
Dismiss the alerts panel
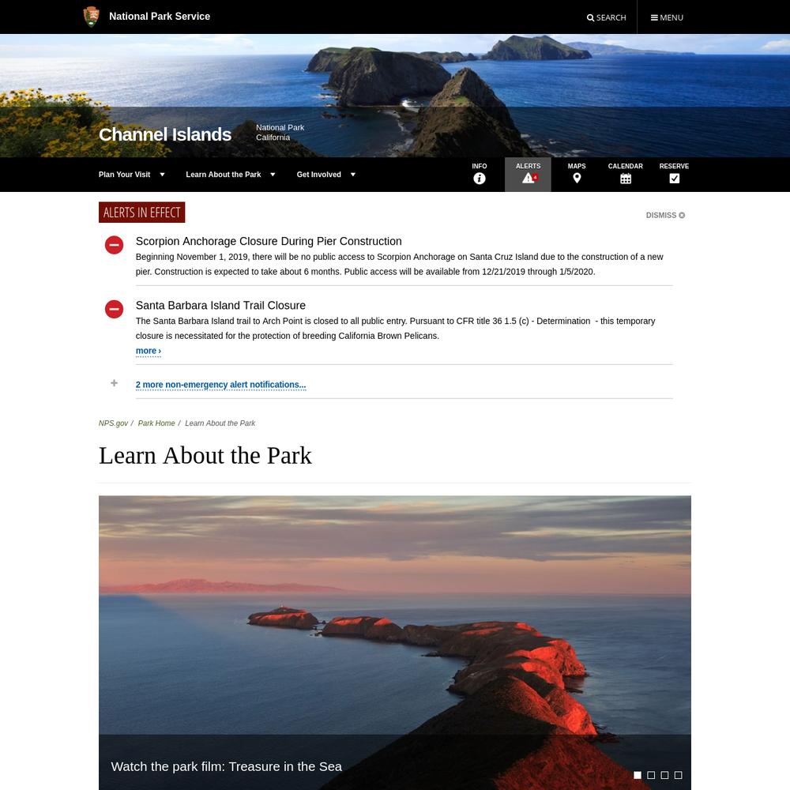click(665, 215)
